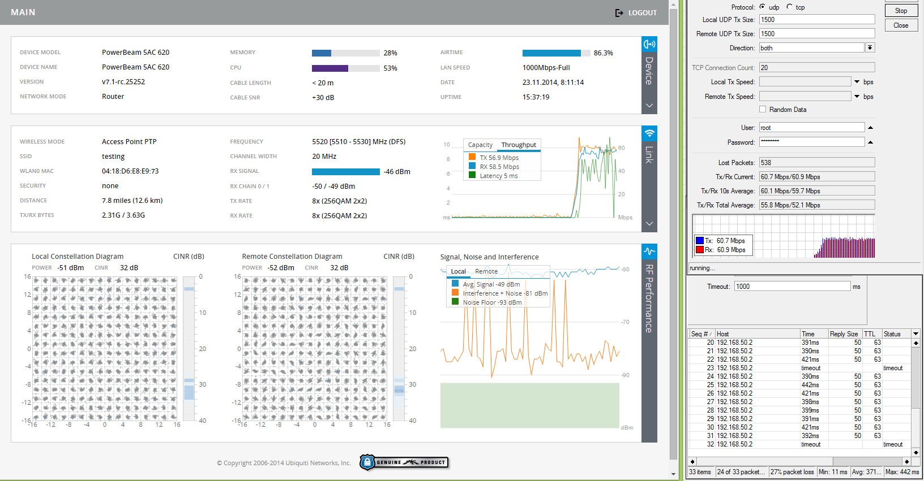Click the Device panel antenna icon
924x481 pixels.
tap(649, 44)
